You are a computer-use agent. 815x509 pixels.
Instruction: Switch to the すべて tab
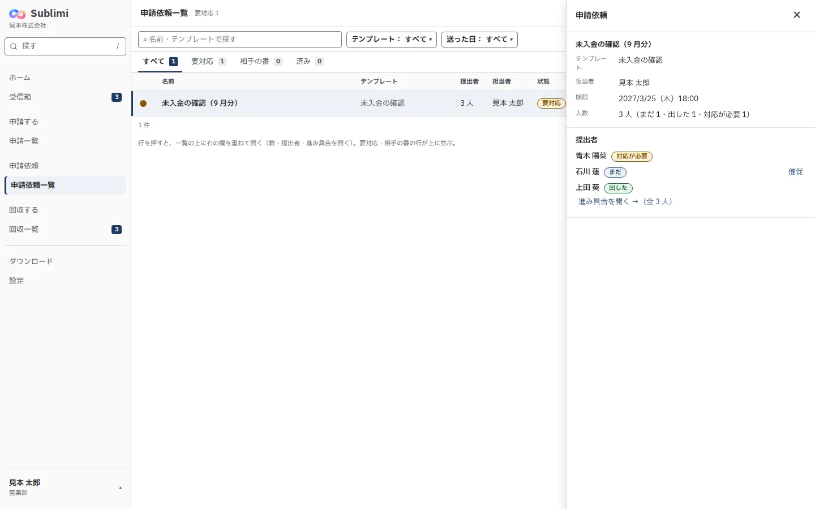[x=160, y=62]
